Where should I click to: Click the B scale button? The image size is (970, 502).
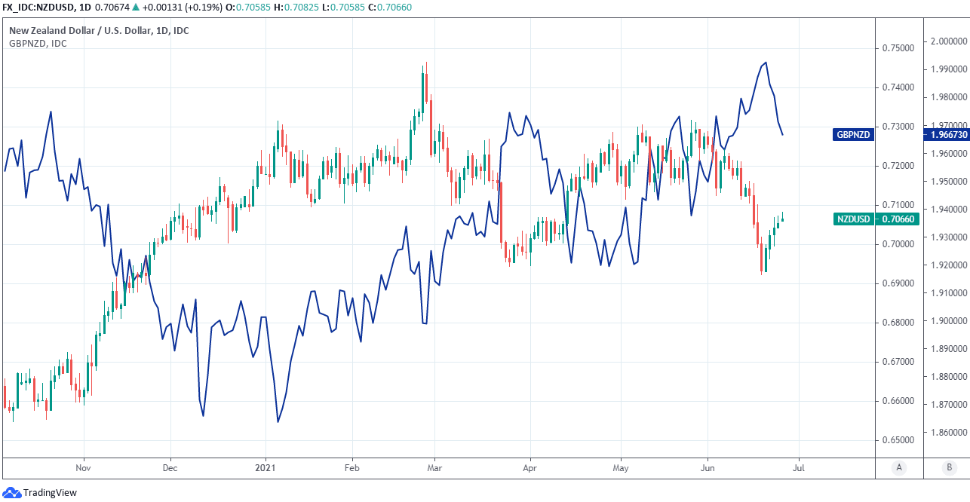(948, 467)
